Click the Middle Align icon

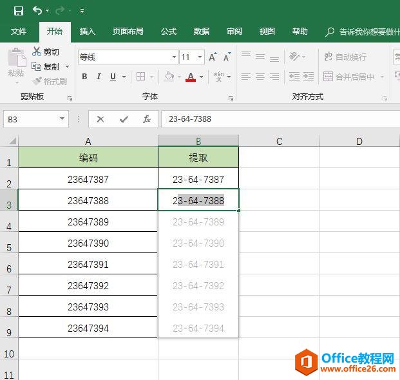point(260,57)
